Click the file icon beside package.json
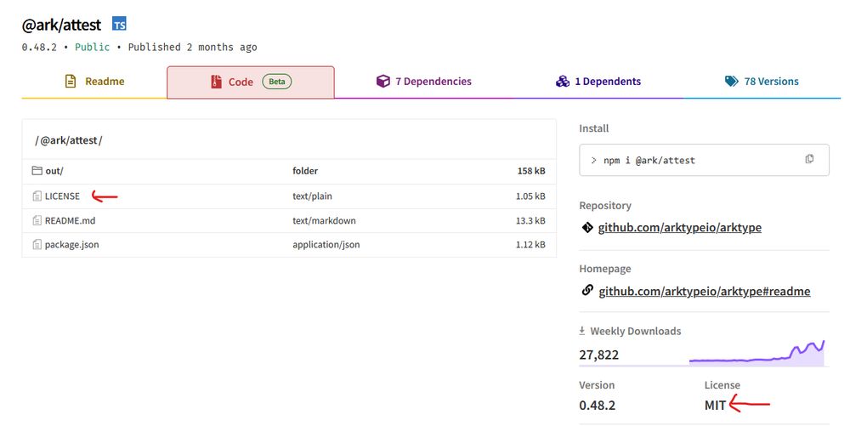This screenshot has height=426, width=850. (37, 244)
